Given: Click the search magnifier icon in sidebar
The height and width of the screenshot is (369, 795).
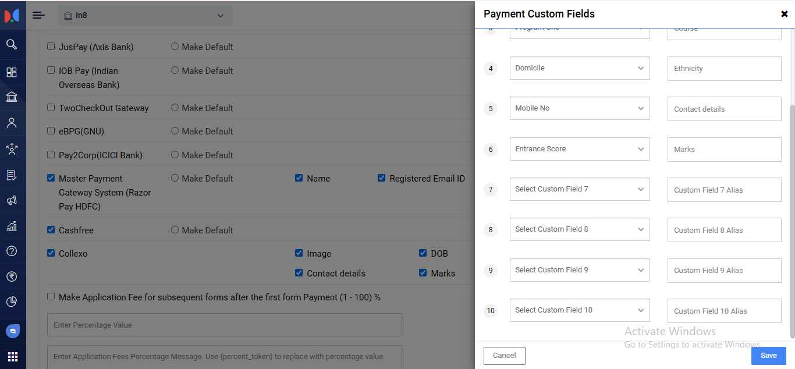Looking at the screenshot, I should click(x=12, y=44).
